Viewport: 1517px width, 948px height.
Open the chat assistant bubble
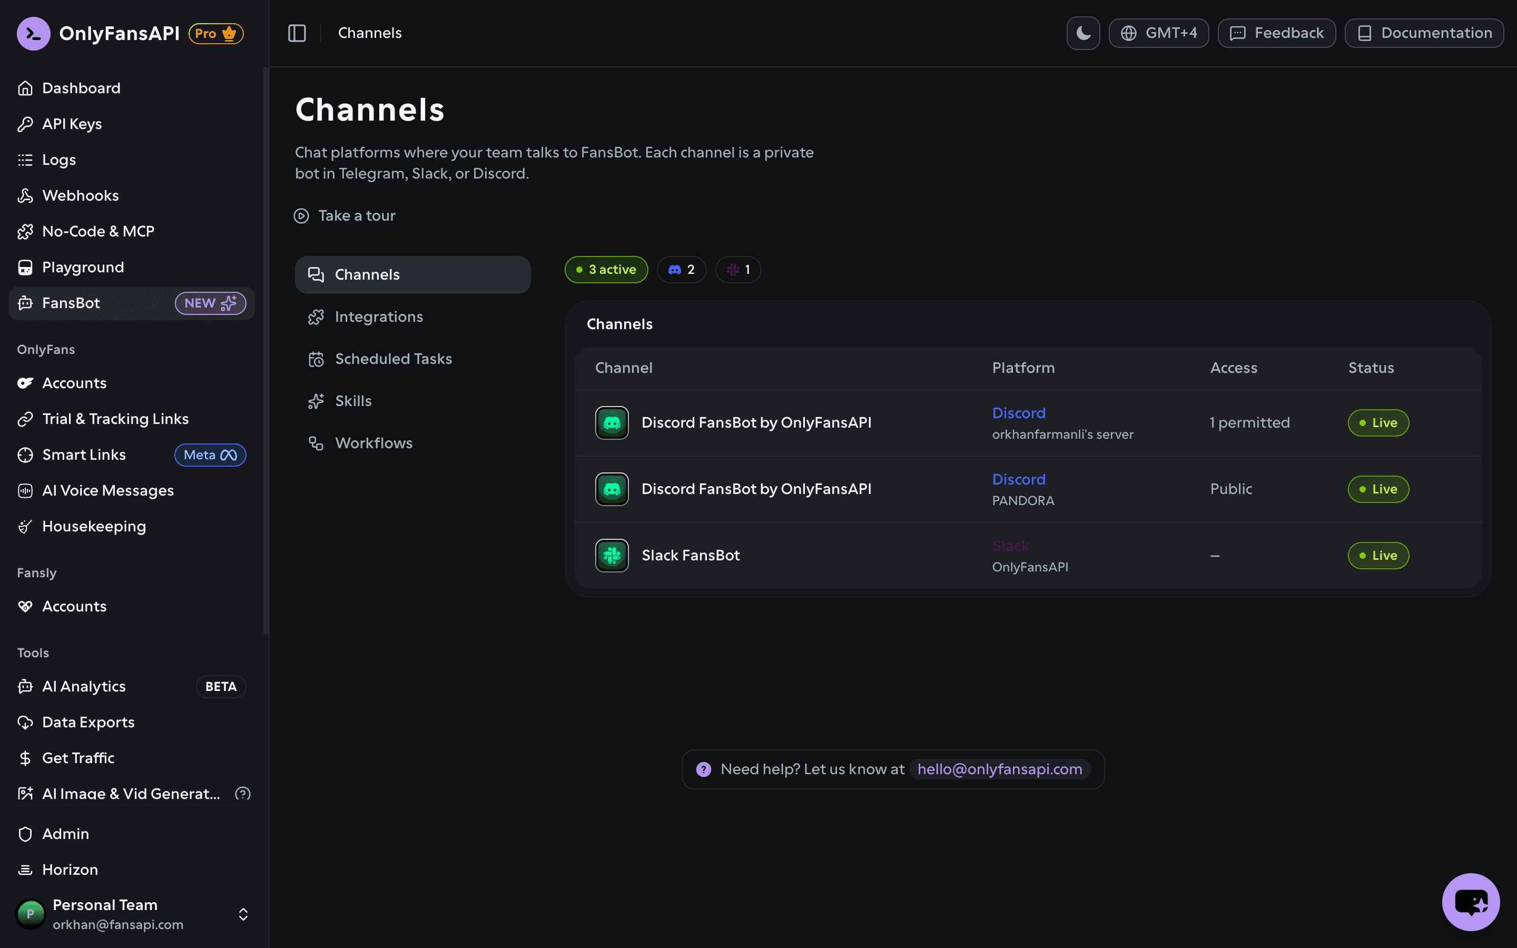tap(1471, 902)
